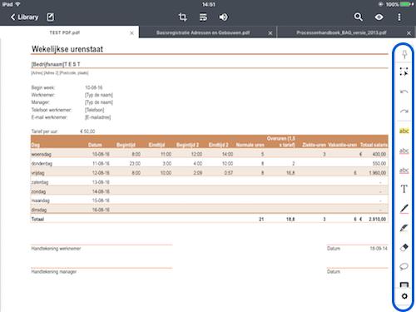This screenshot has height=312, width=416.
Task: Click the Dag column header
Action: (x=36, y=145)
